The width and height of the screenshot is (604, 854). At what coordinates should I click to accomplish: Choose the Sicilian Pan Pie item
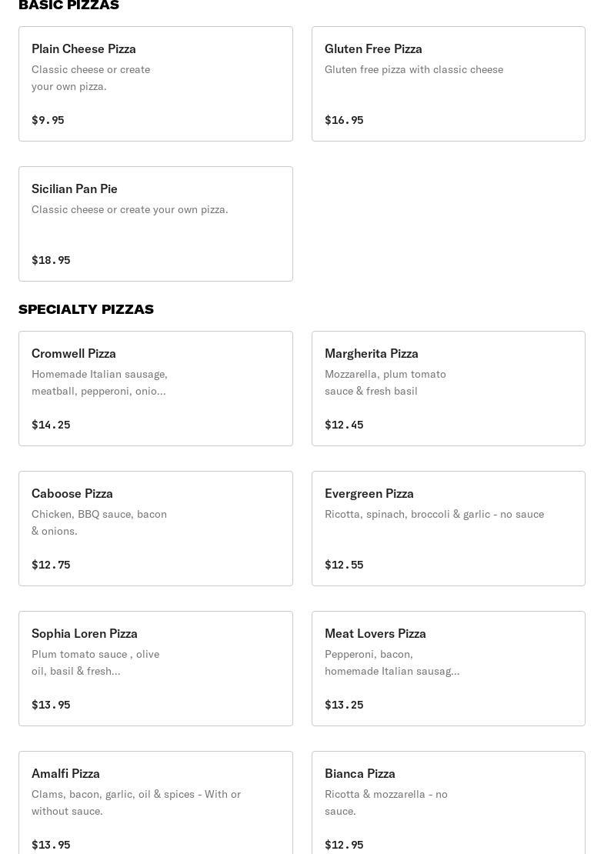pyautogui.click(x=155, y=224)
